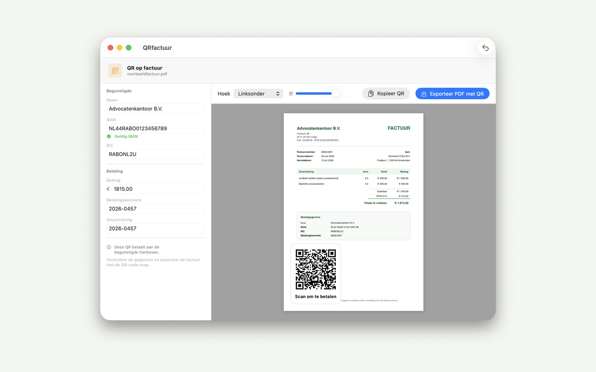Screen dimensions: 596x372
Task: Click the green zoom window button
Action: coord(129,48)
